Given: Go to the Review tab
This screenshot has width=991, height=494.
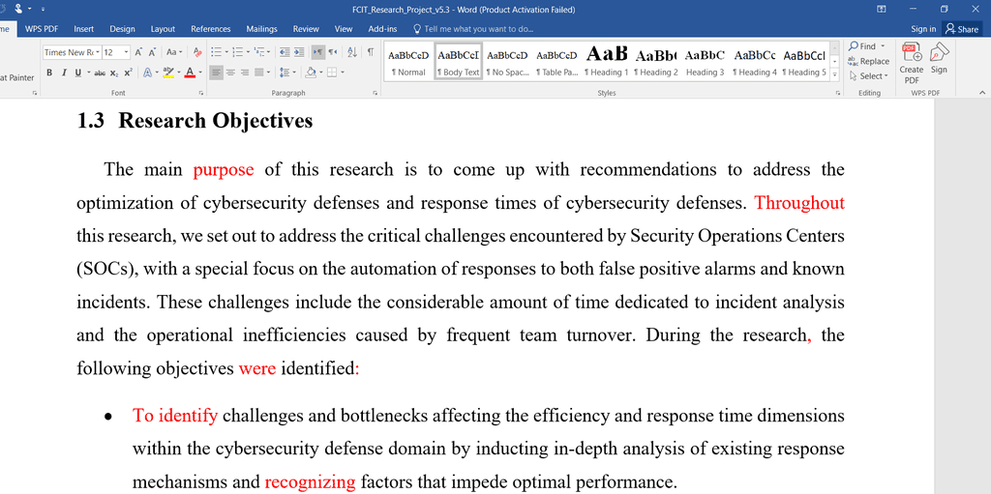Looking at the screenshot, I should click(x=306, y=29).
